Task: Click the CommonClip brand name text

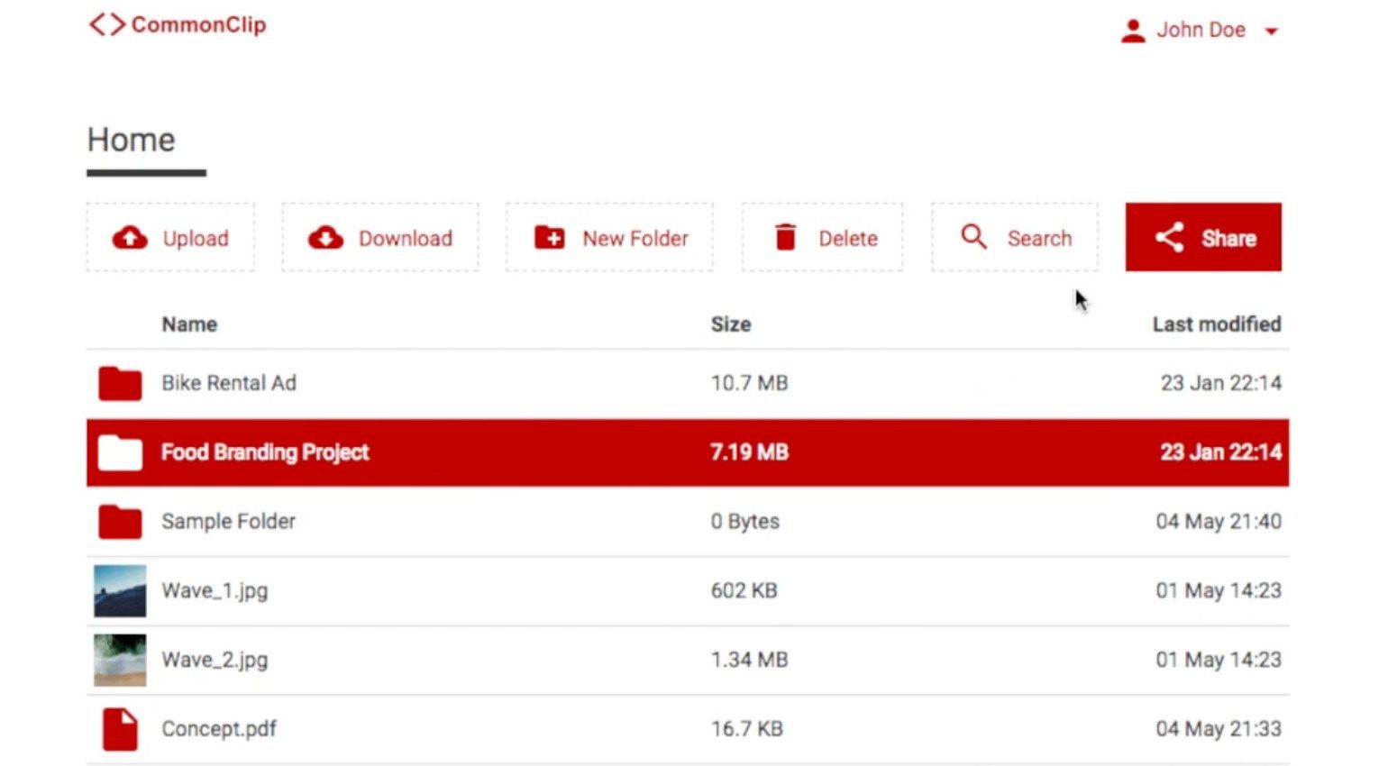Action: point(198,24)
